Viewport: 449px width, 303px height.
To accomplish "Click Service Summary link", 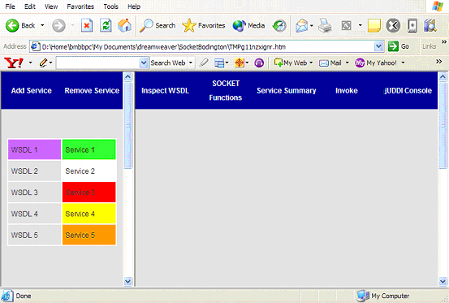I will 287,91.
